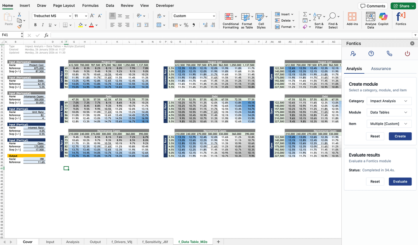Click the Fontics help question icon
The width and height of the screenshot is (418, 245).
click(x=371, y=54)
